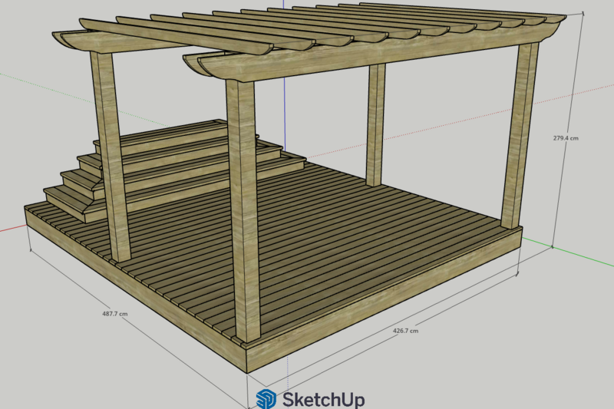The image size is (614, 409).
Task: Select the left pergola post by the stairs
Action: (111, 157)
